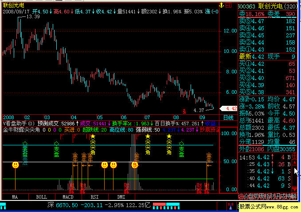
Task: Click the 卖① 4.43 ask row
Action: (x=267, y=50)
